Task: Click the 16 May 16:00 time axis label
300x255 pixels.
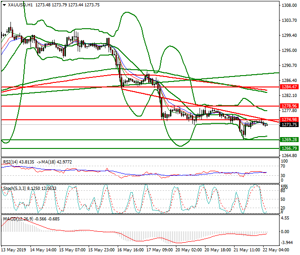Action: pos(130,250)
